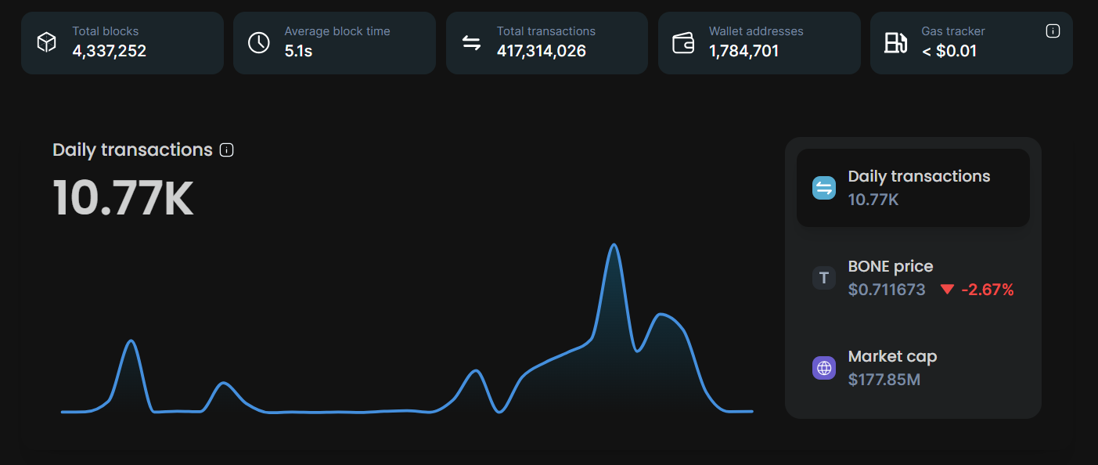Click the $0.711673 price value

[887, 290]
